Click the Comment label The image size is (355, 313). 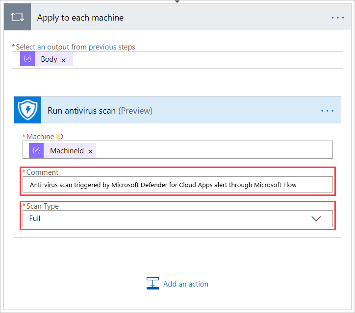42,172
